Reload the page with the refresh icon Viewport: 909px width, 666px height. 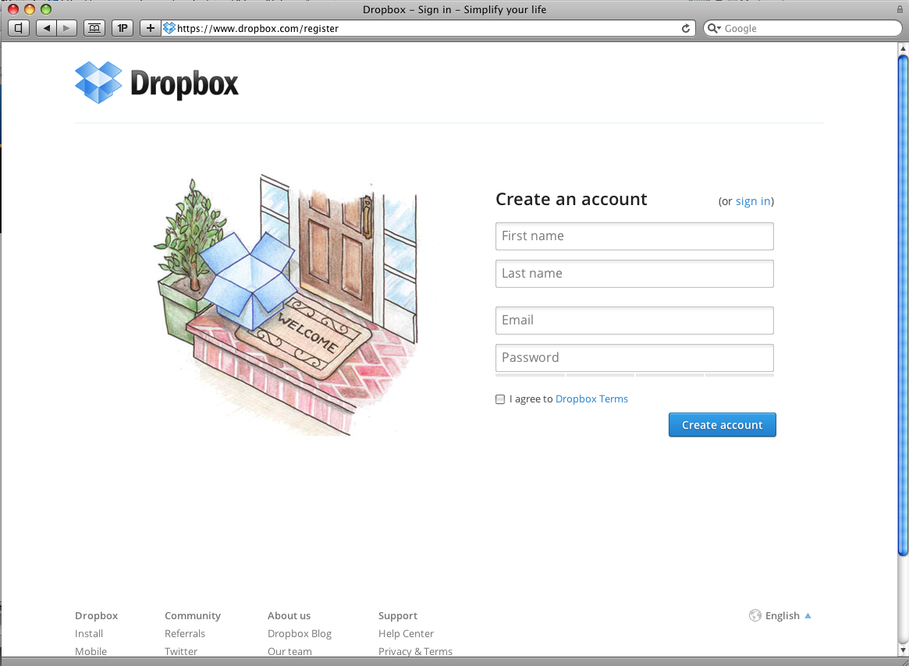pyautogui.click(x=685, y=28)
